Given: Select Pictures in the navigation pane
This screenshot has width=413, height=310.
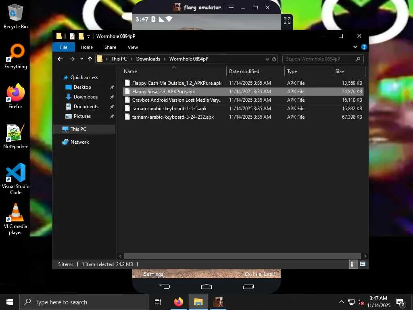Looking at the screenshot, I should click(x=82, y=116).
